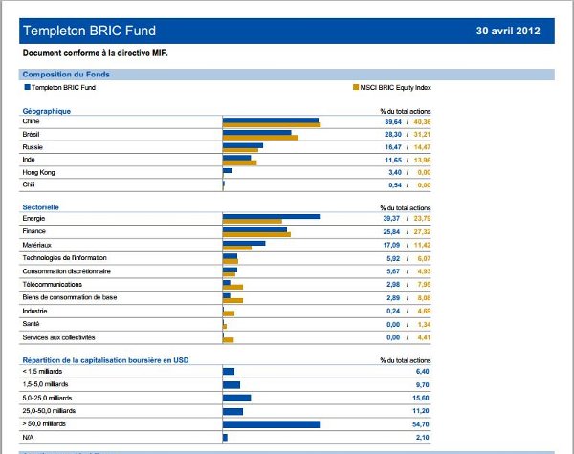Click the Templeton BRIC Fund title
The image size is (574, 454).
[x=89, y=31]
